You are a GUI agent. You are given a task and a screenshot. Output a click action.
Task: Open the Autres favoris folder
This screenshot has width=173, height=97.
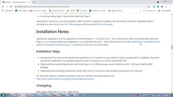tap(149, 11)
